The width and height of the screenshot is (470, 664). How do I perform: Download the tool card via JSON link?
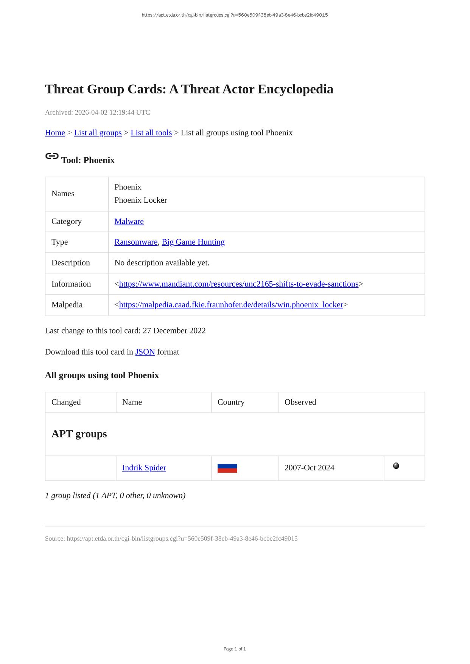pos(145,352)
